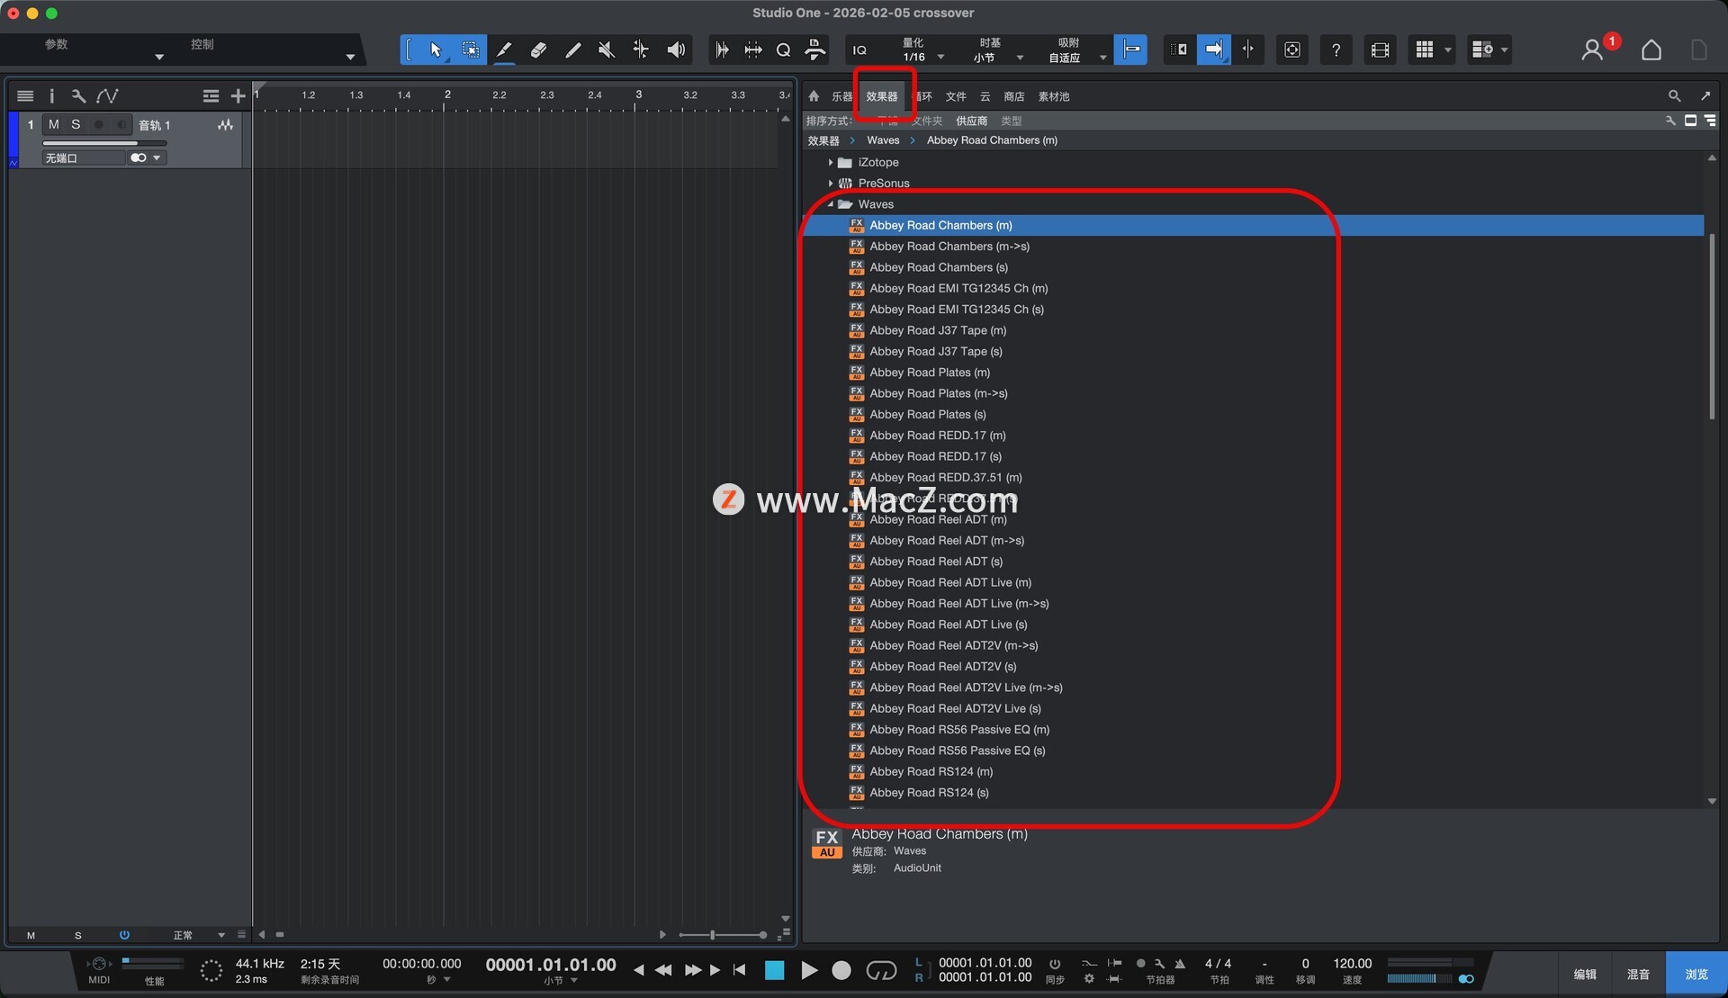1728x998 pixels.
Task: Select the Arrow tool in toolbar
Action: click(436, 49)
